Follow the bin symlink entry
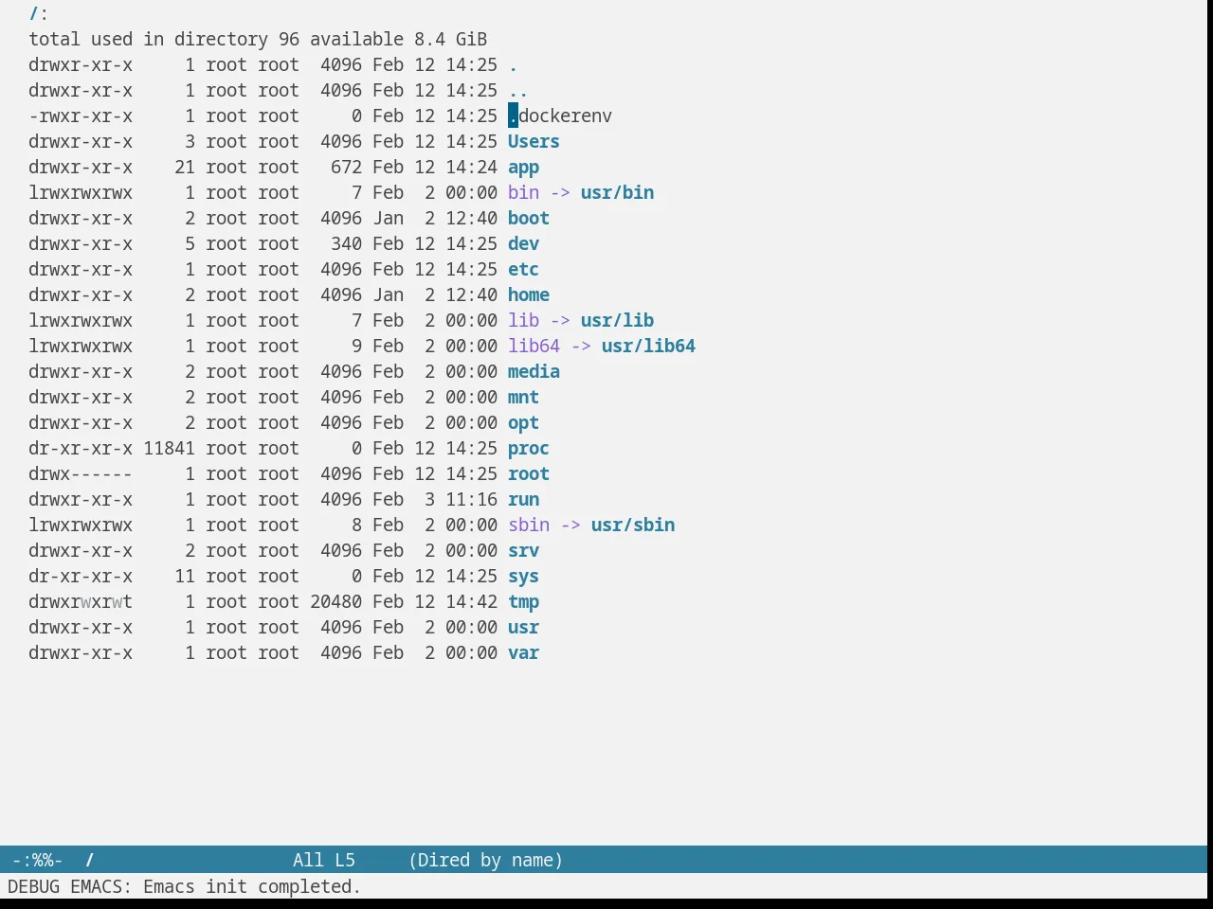 coord(523,192)
